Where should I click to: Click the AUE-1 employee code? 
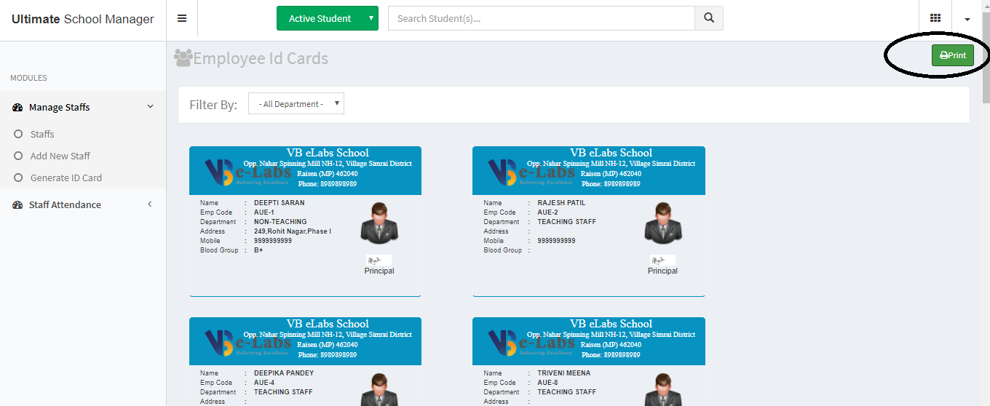pyautogui.click(x=264, y=212)
